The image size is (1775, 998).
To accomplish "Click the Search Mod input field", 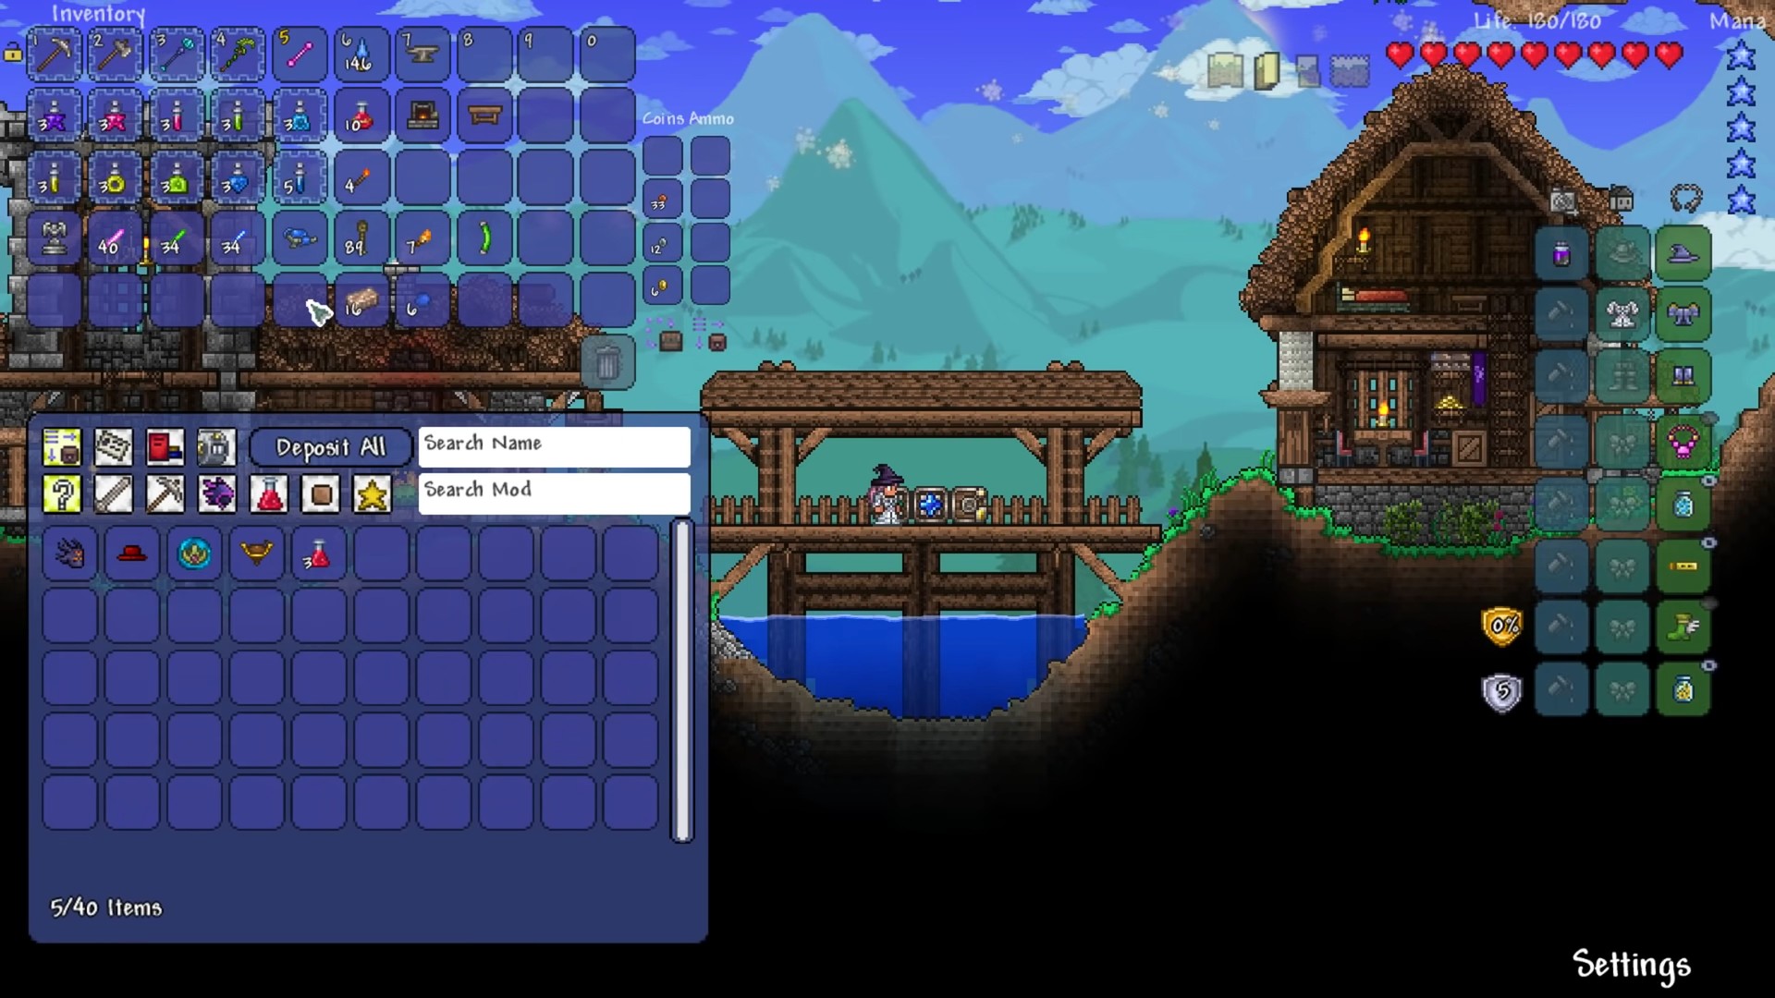I will coord(554,490).
